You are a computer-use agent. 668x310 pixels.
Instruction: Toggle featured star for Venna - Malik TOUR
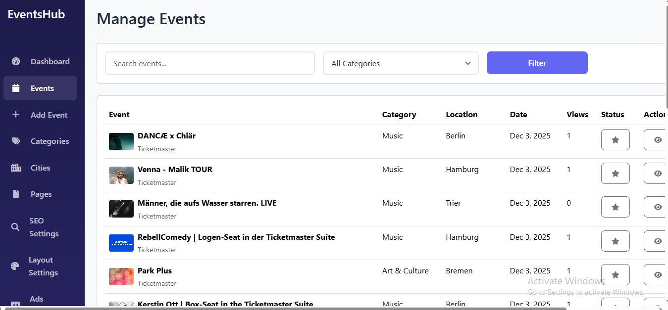615,174
